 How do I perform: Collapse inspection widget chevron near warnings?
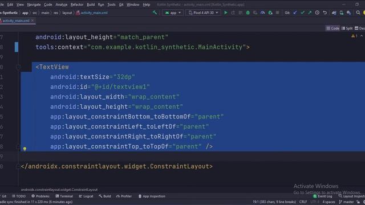point(362,36)
